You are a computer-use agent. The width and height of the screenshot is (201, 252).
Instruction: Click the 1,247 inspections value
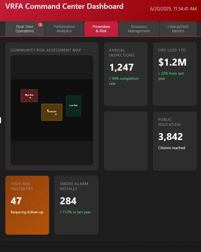click(122, 67)
